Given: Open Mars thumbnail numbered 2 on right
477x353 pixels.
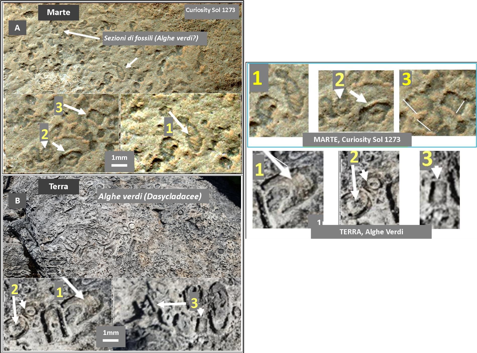Looking at the screenshot, I should (x=356, y=101).
